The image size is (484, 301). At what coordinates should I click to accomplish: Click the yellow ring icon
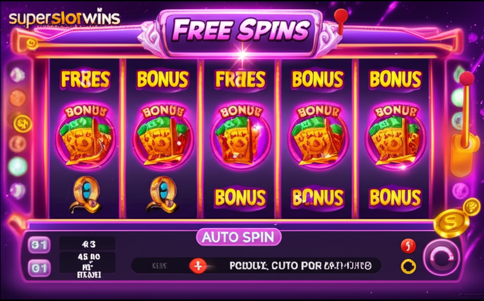pyautogui.click(x=408, y=267)
